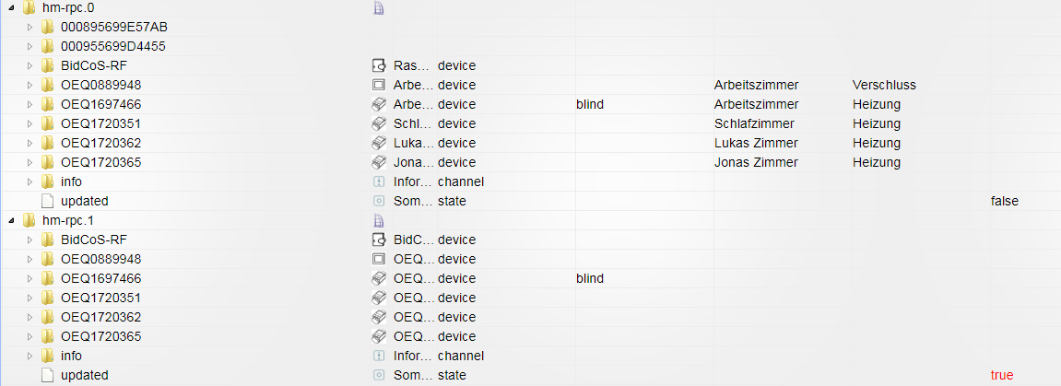The height and width of the screenshot is (386, 1061).
Task: Click the state icon of hm-rpc.0 updated row
Action: coord(378,202)
